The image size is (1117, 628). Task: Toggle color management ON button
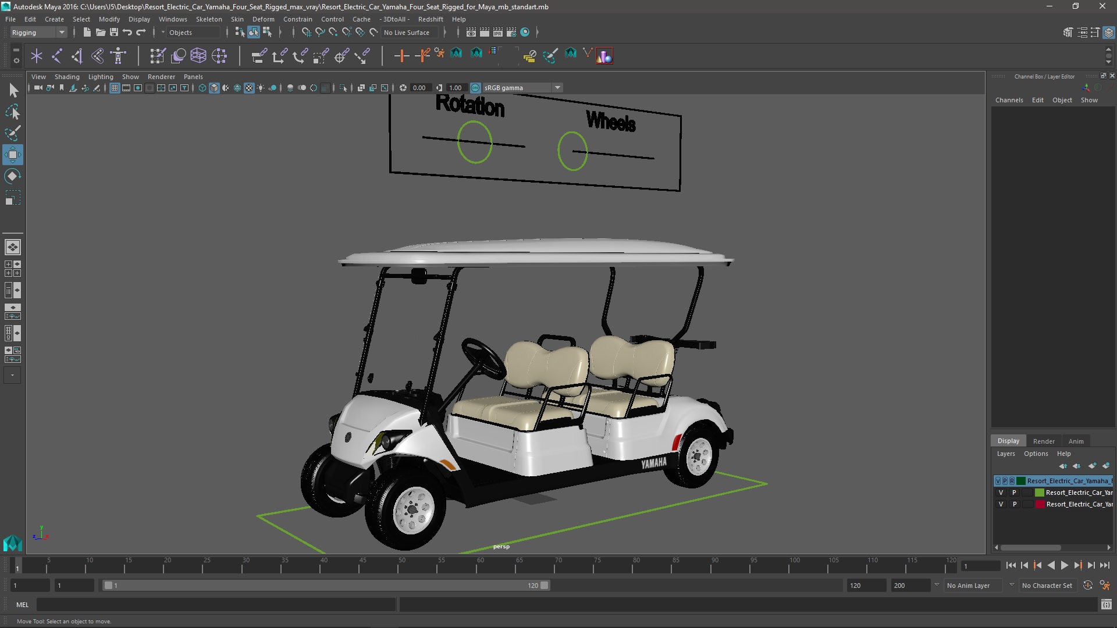(x=475, y=88)
